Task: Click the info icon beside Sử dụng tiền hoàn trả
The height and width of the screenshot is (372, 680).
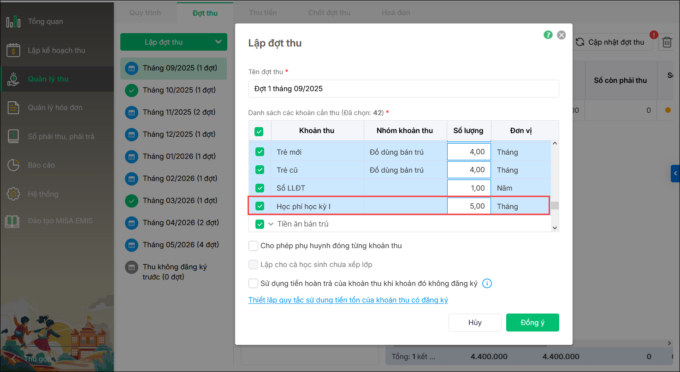Action: [487, 284]
